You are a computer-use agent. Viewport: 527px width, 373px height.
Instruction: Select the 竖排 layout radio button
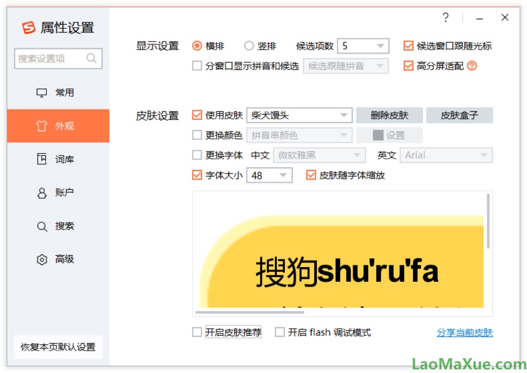click(x=249, y=46)
